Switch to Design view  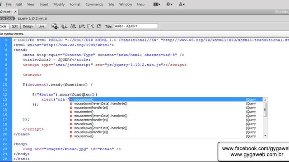[x=28, y=26]
